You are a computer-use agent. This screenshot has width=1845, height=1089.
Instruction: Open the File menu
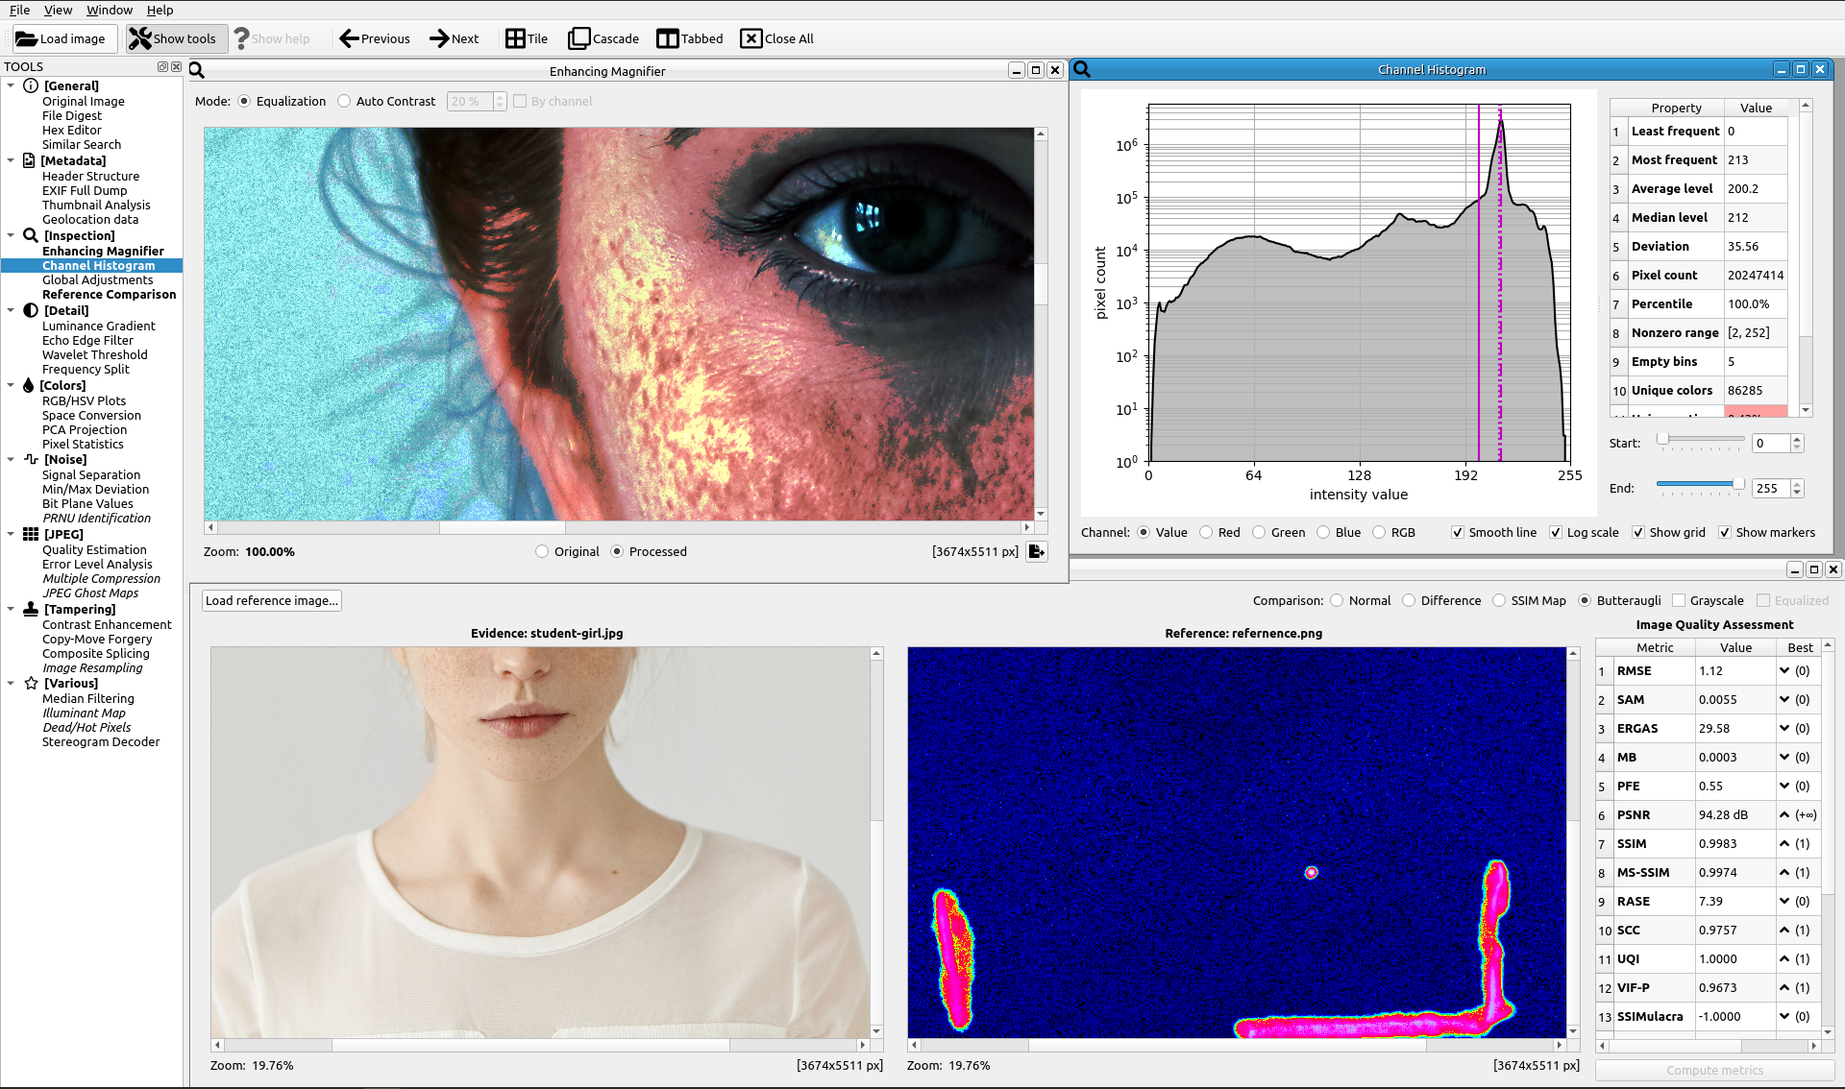pos(19,9)
